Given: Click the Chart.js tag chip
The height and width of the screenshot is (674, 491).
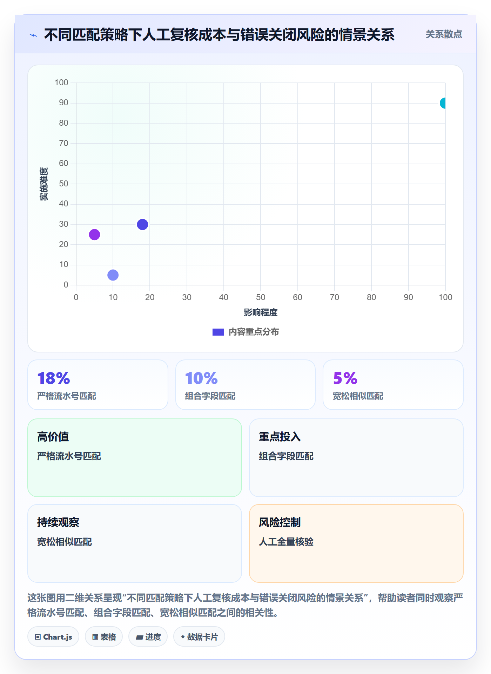Looking at the screenshot, I should click(x=53, y=637).
